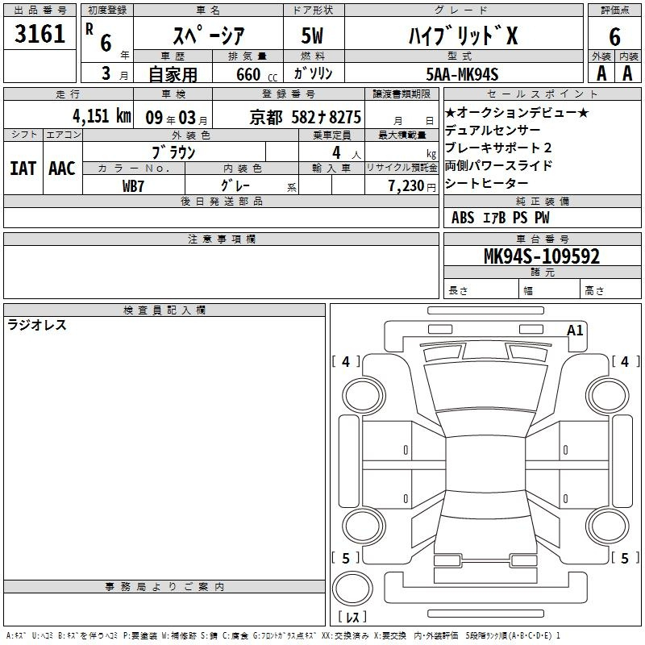Click the 事務局よりご案内 header
Screen dimensions: 645x645
(x=164, y=587)
